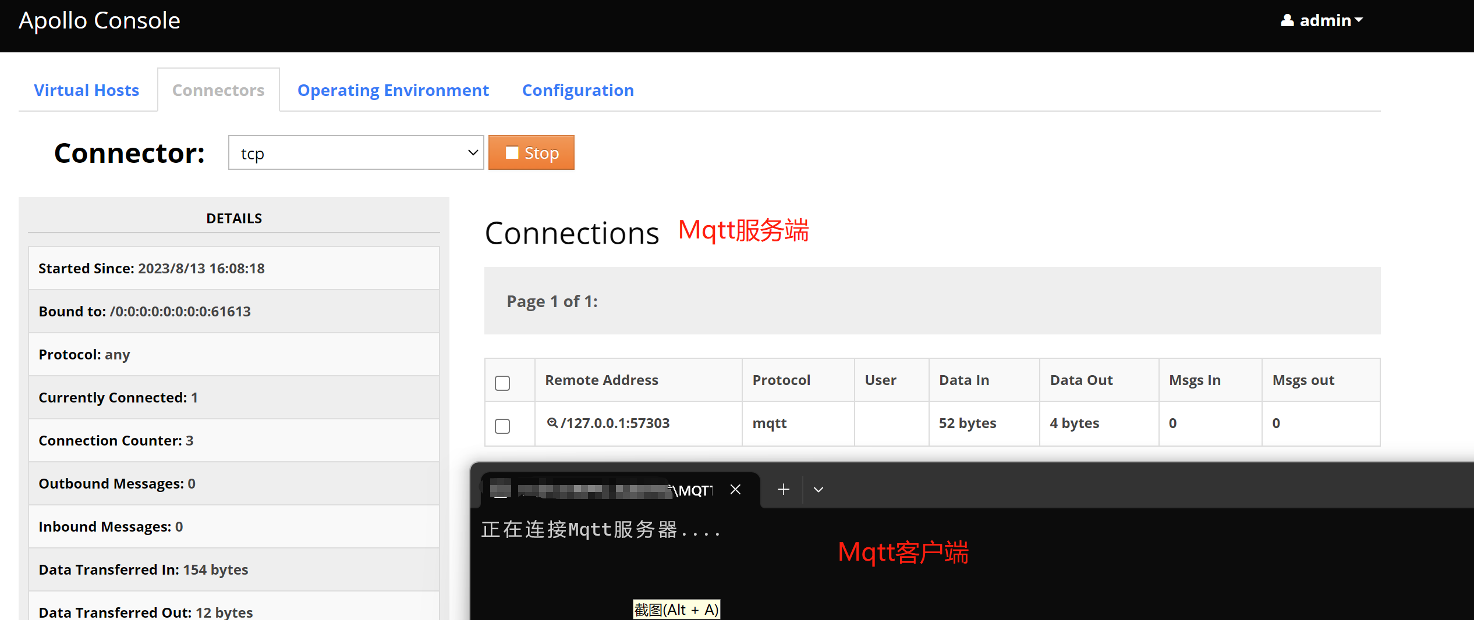Click the Connection Counter: 3 row

[x=234, y=440]
